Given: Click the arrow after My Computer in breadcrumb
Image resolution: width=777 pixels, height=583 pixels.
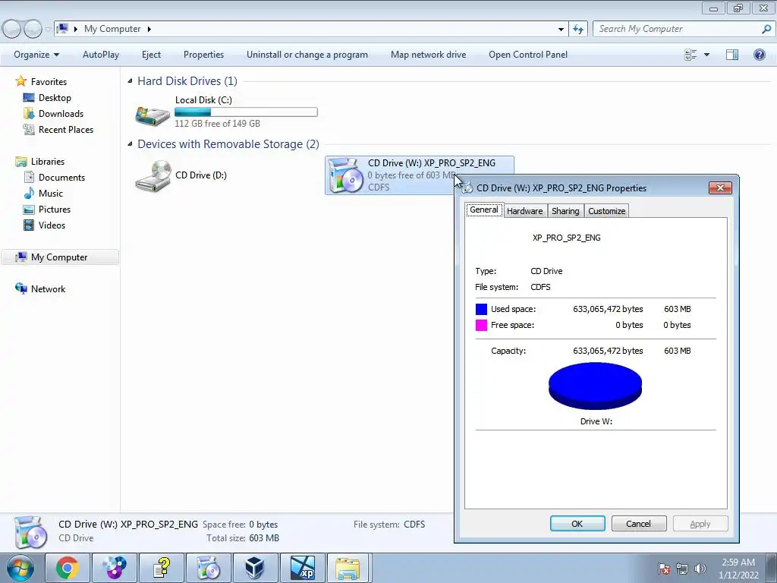Looking at the screenshot, I should [149, 30].
